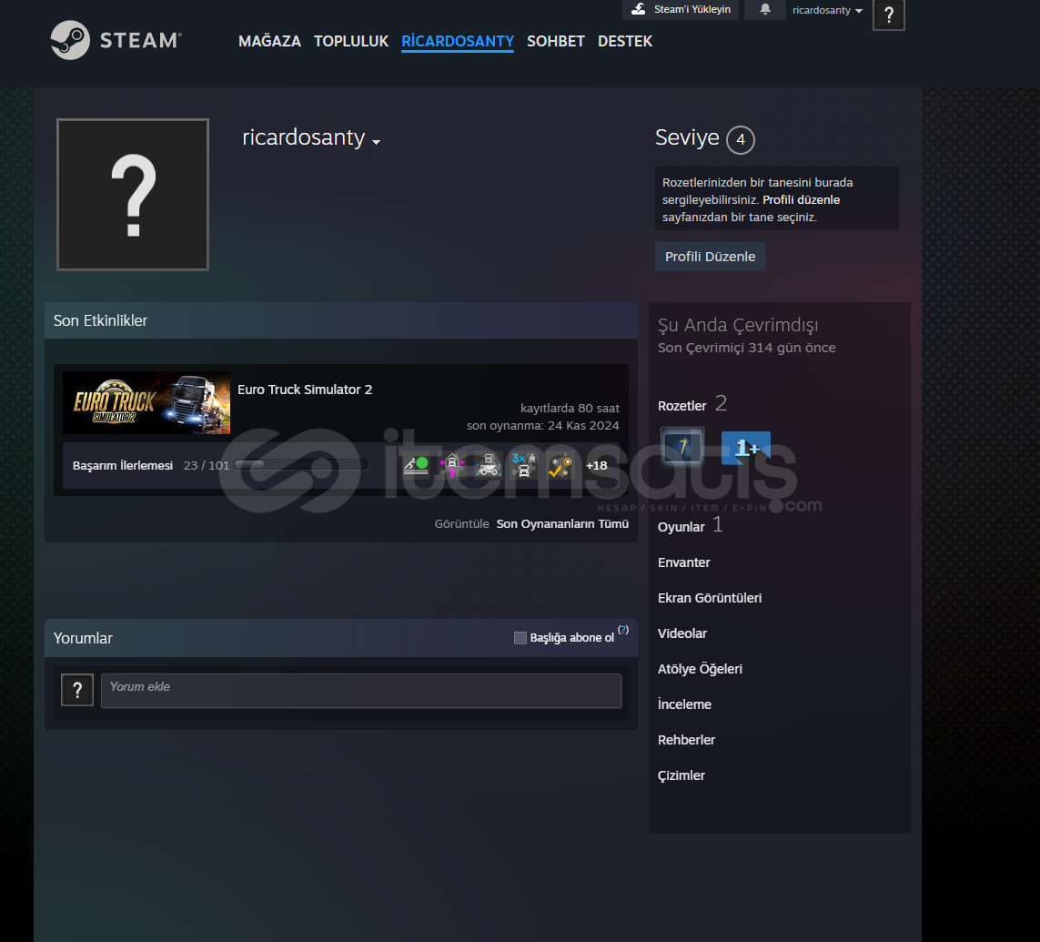Select the RİCARDOSANTY menu tab
The height and width of the screenshot is (942, 1040).
[458, 41]
